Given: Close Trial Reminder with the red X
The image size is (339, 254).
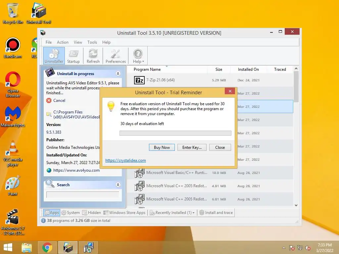Looking at the screenshot, I should pos(230,91).
